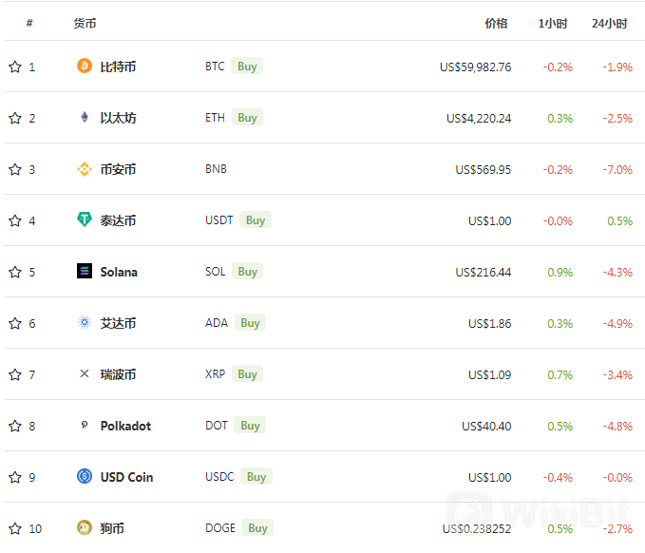Click the Ethereum diamond logo icon
The width and height of the screenshot is (645, 553).
pyautogui.click(x=85, y=117)
